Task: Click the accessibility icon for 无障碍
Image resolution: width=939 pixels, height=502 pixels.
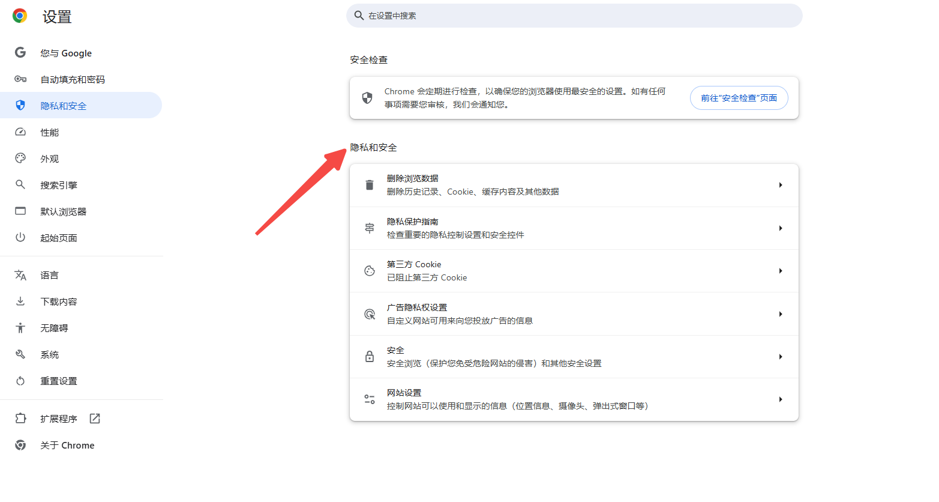Action: pos(20,328)
